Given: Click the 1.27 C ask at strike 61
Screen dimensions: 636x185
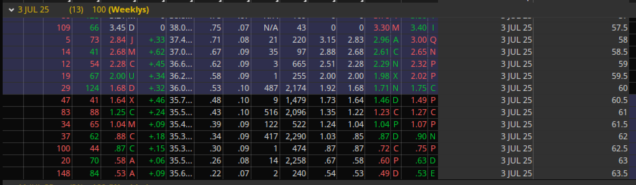Looking at the screenshot, I should 419,112.
